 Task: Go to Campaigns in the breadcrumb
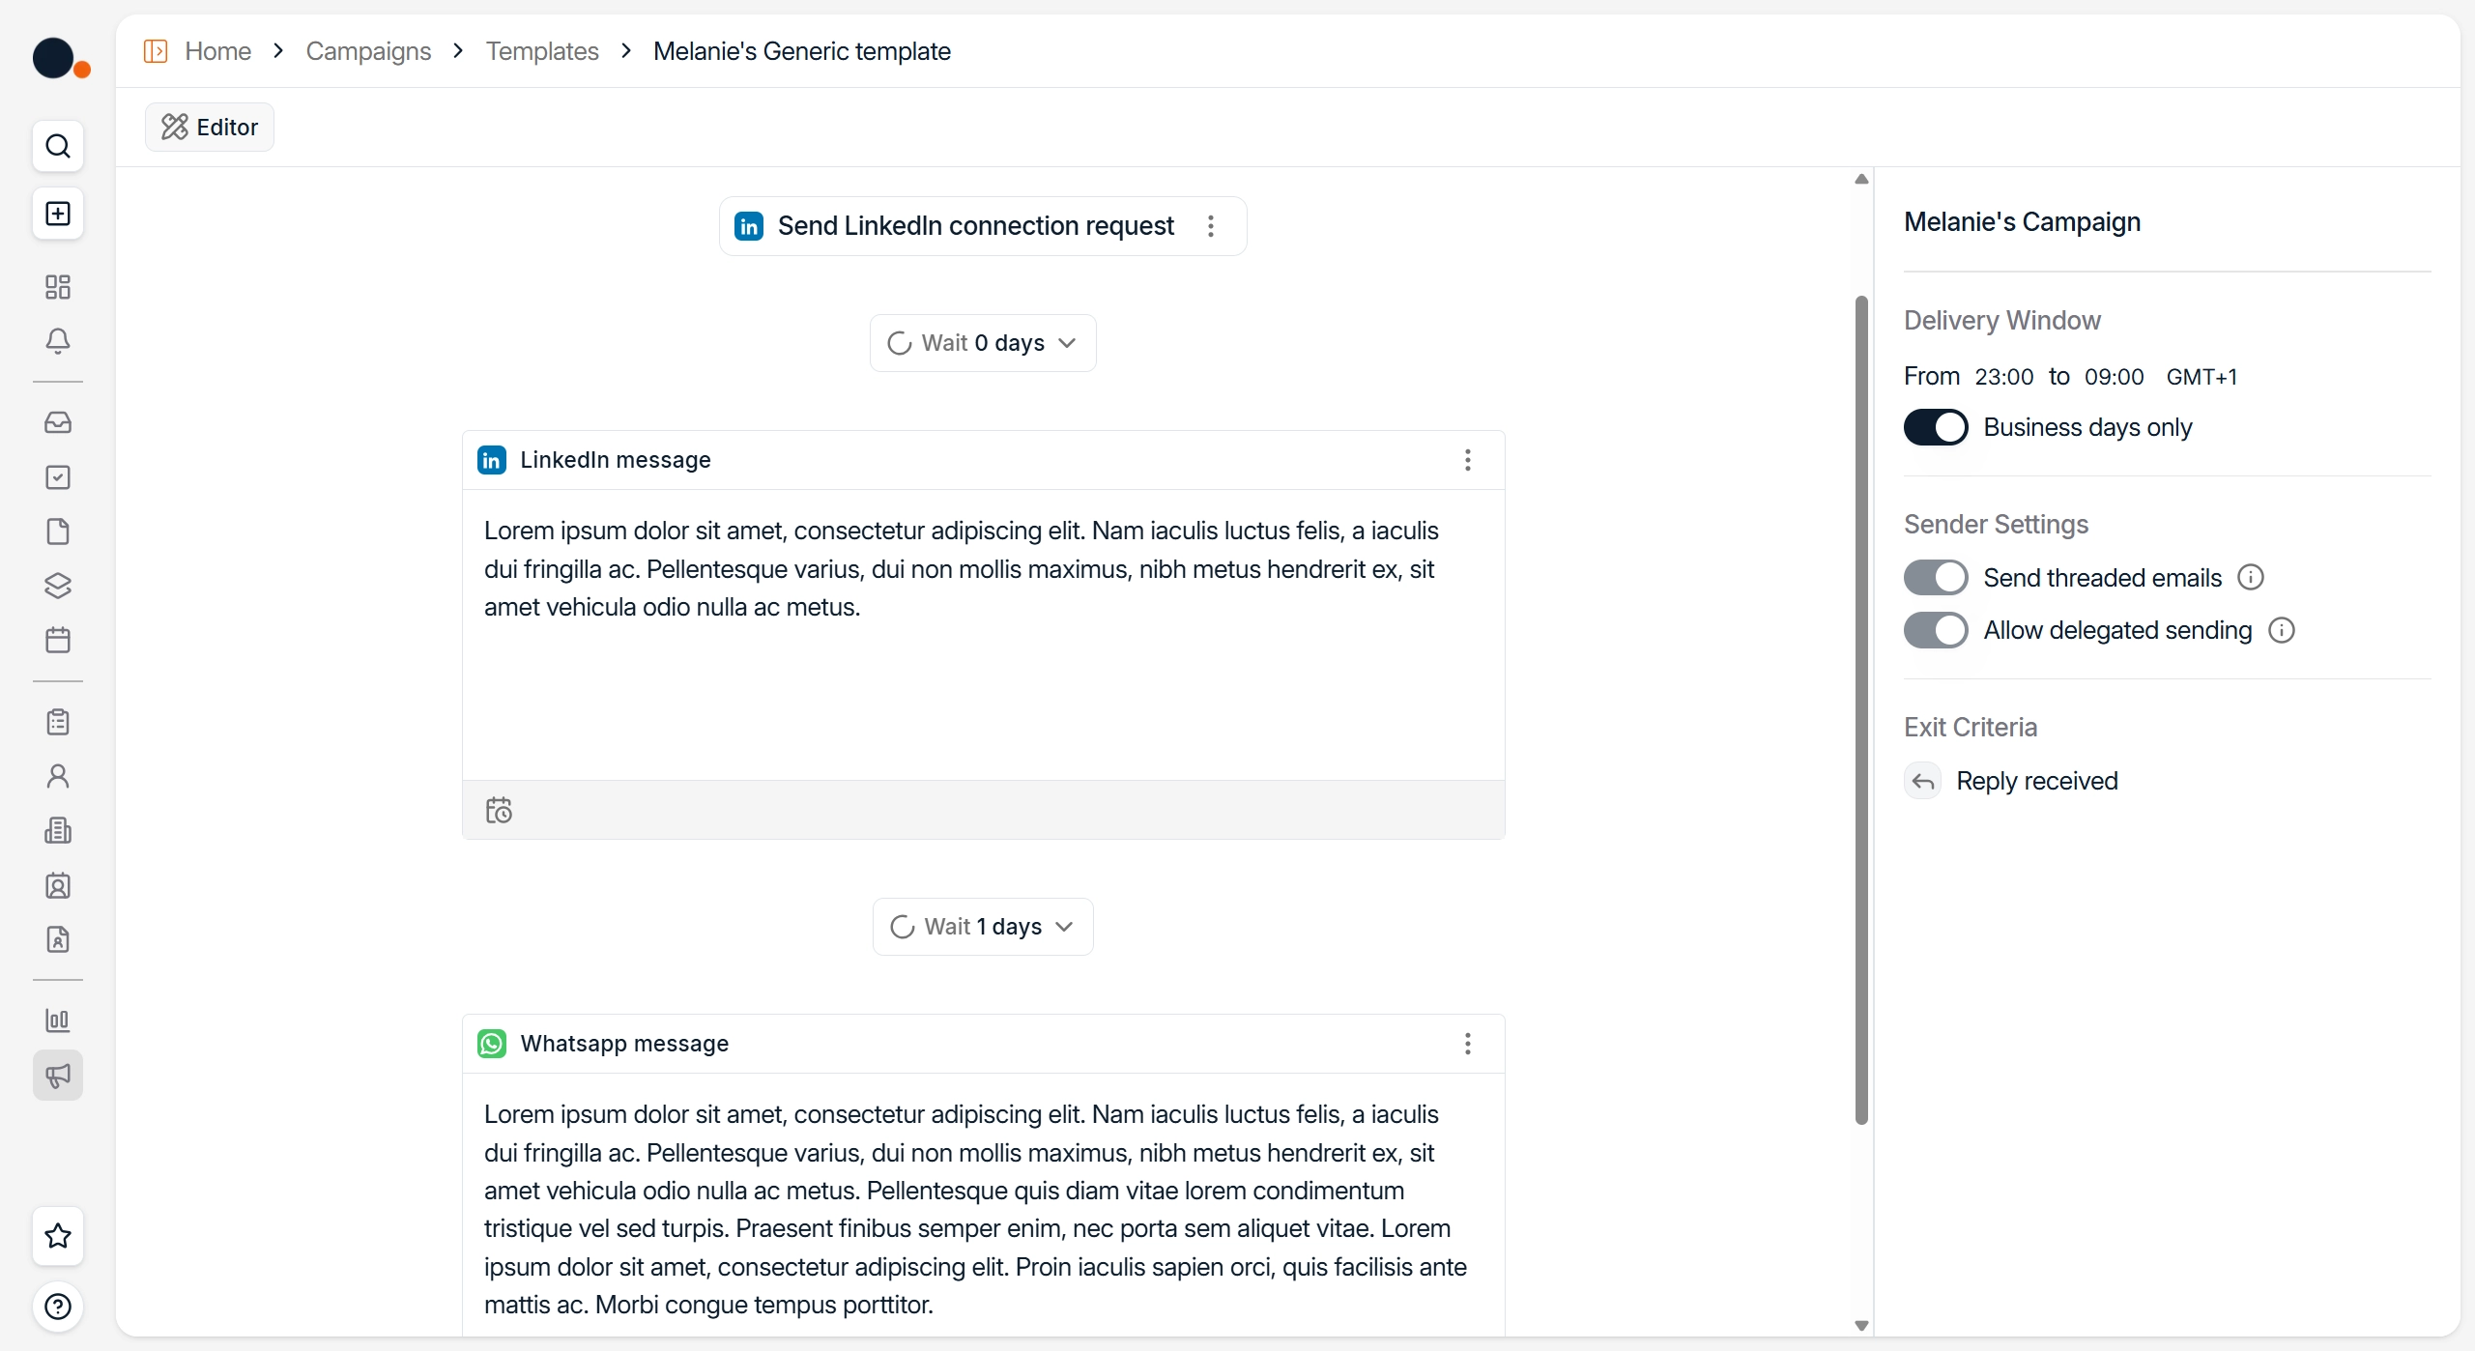pos(368,51)
